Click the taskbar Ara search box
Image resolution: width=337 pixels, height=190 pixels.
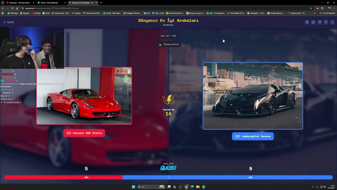[x=151, y=187]
